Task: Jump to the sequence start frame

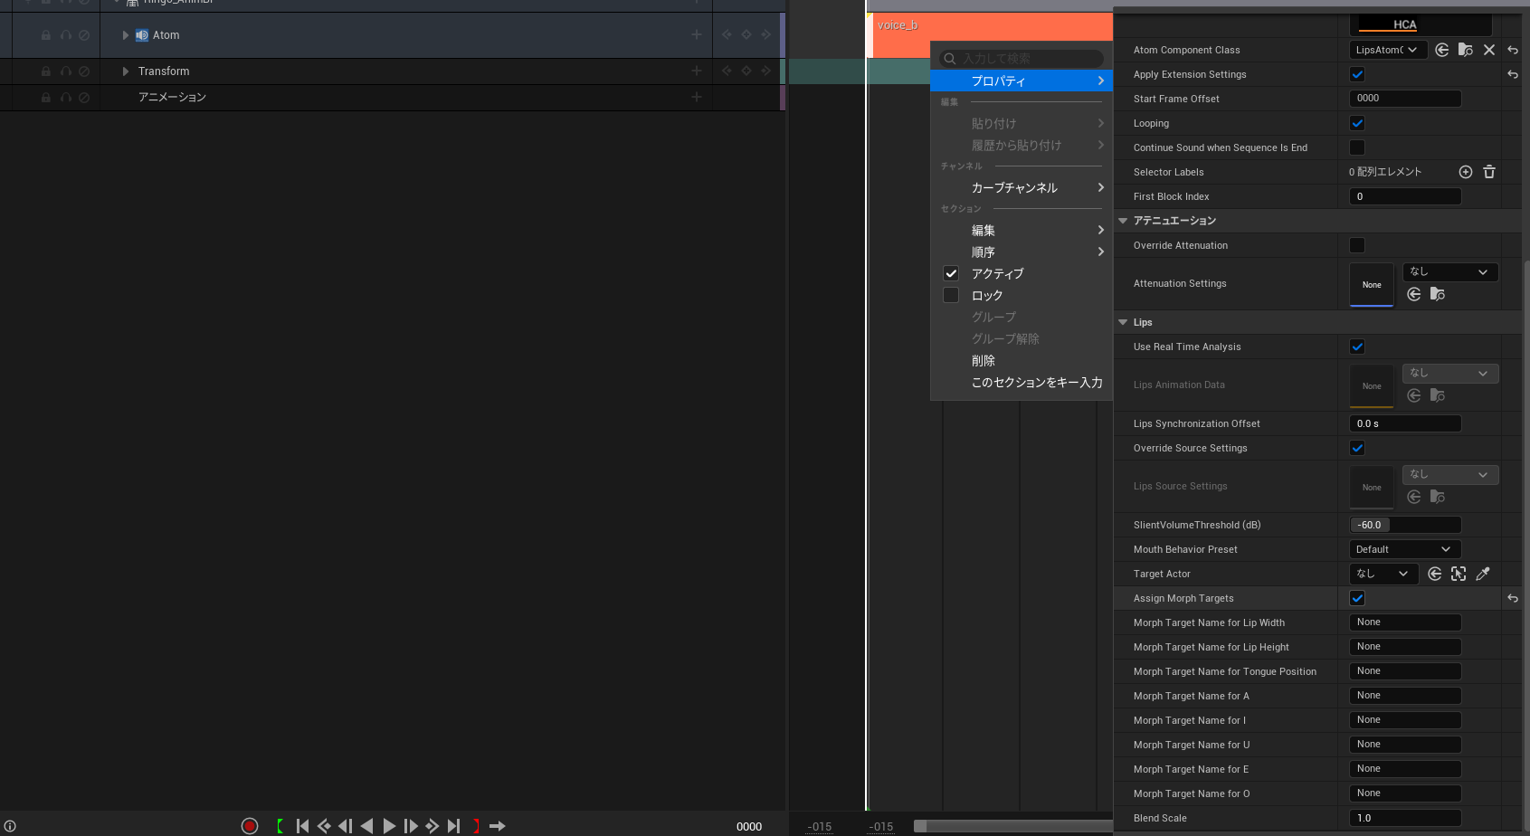Action: (302, 826)
